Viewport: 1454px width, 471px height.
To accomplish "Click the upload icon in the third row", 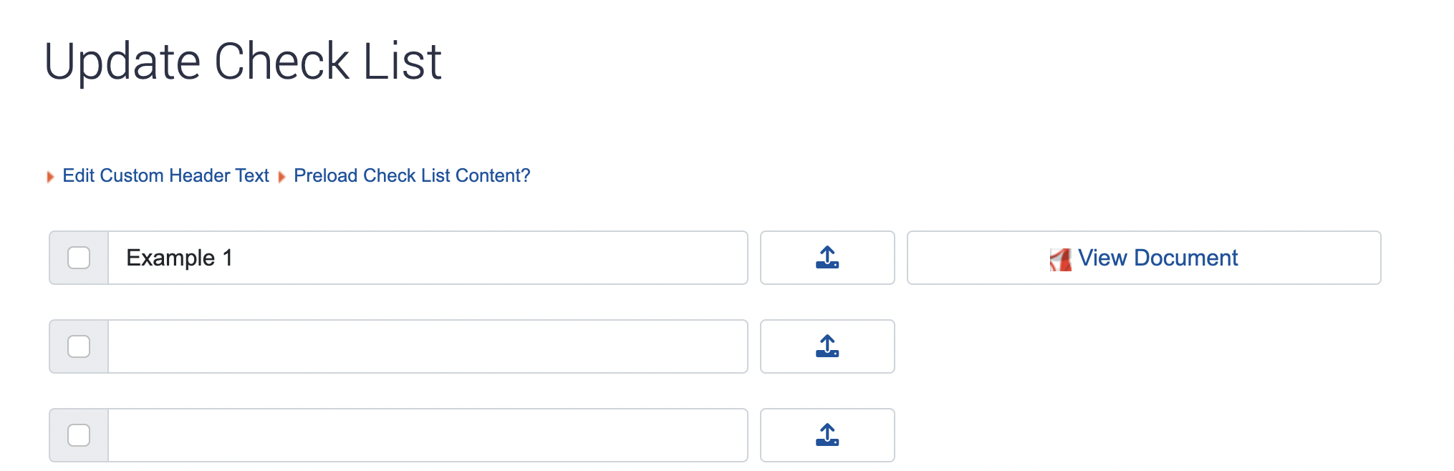I will (827, 435).
